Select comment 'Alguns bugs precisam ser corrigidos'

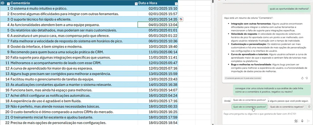coord(74,74)
